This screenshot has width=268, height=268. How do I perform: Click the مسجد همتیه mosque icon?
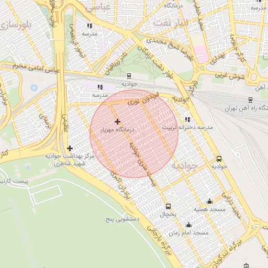pyautogui.click(x=209, y=202)
